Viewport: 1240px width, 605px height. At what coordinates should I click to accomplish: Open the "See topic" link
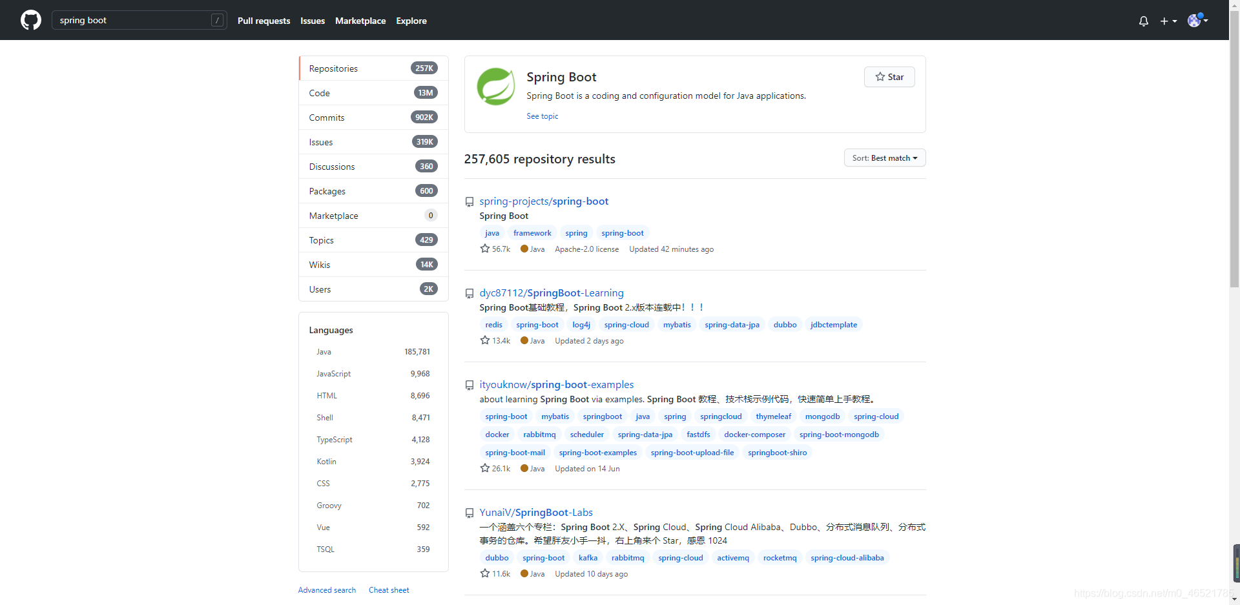tap(542, 116)
